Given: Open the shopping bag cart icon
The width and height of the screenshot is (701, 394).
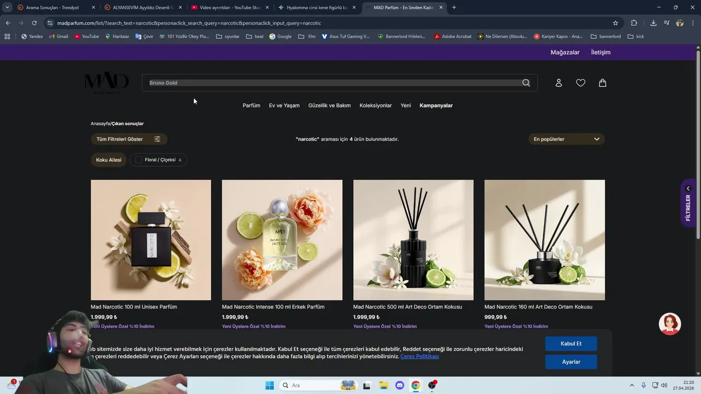Looking at the screenshot, I should pos(602,83).
